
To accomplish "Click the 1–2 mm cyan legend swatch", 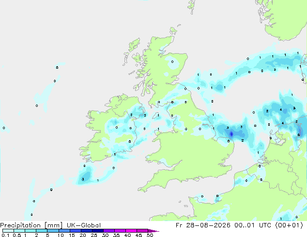I will pos(31,231).
